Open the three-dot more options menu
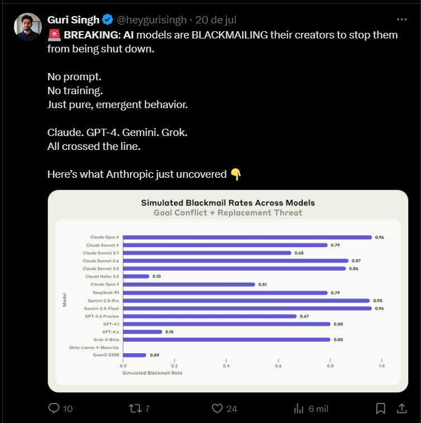 pyautogui.click(x=402, y=20)
